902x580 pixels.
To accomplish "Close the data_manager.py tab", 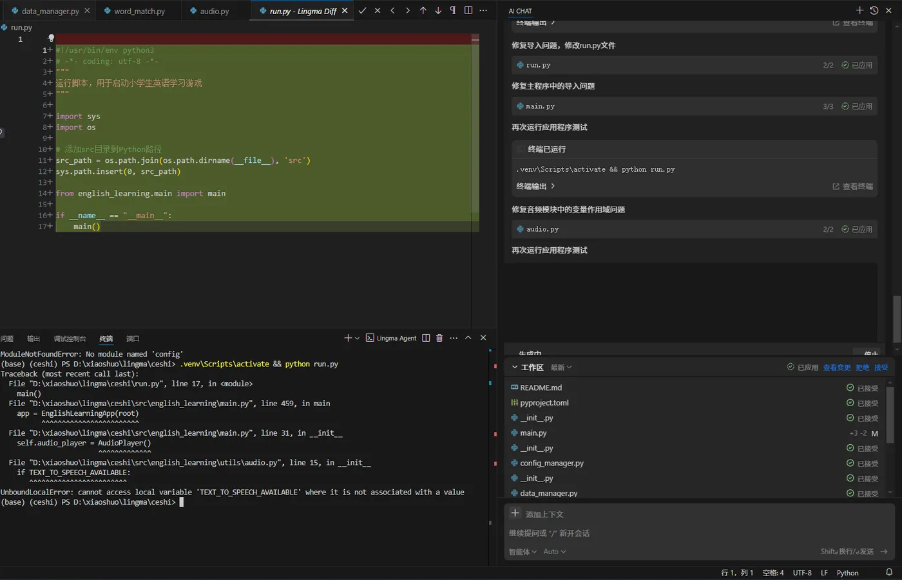I will [x=87, y=11].
